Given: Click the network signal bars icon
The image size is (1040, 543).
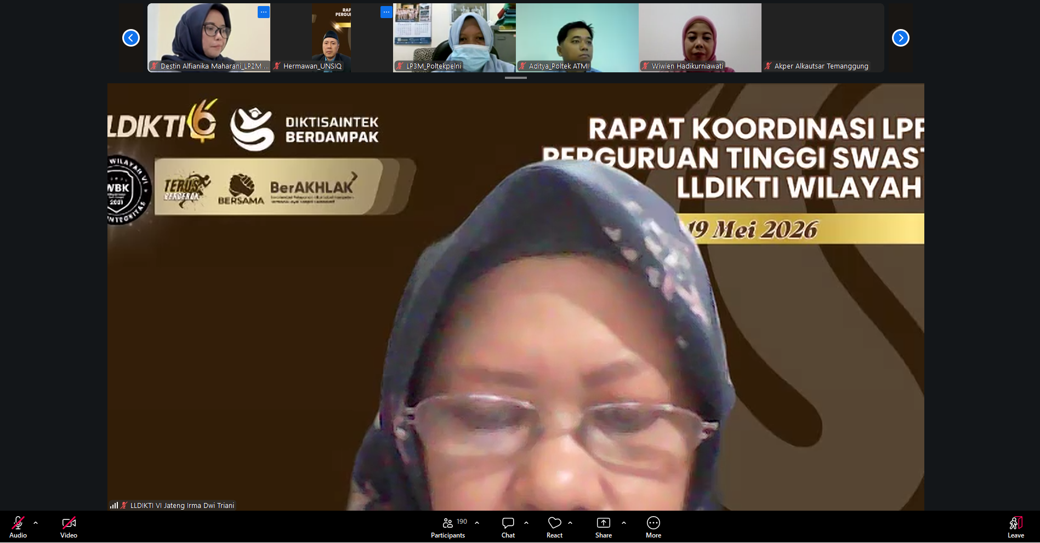Looking at the screenshot, I should point(114,505).
